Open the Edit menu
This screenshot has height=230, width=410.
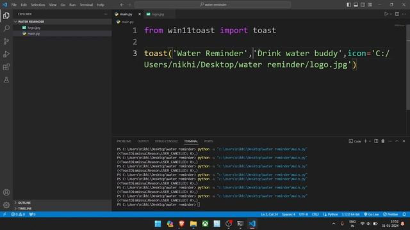(x=24, y=4)
